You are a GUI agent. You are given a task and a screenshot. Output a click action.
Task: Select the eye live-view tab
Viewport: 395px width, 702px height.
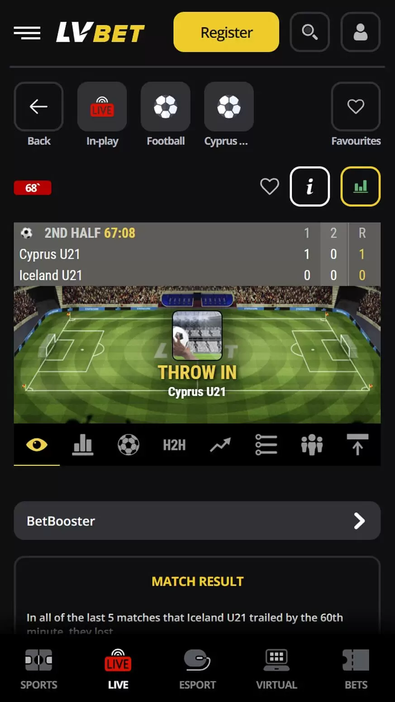[x=37, y=445]
